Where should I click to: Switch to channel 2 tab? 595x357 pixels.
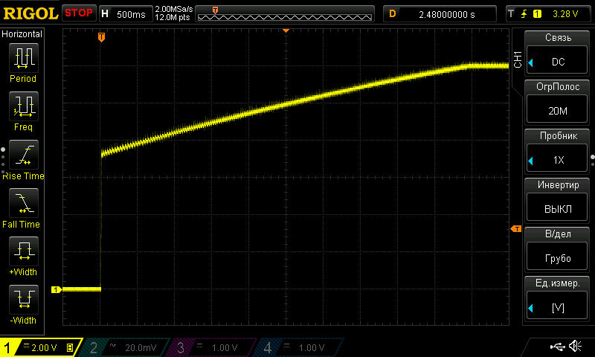click(x=126, y=347)
